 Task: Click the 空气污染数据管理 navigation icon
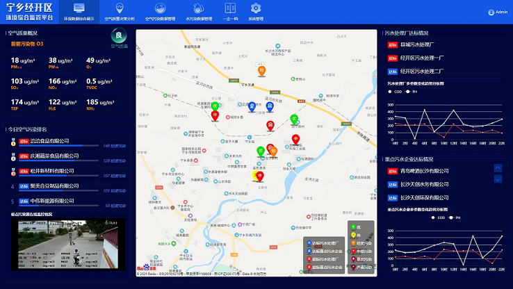159,9
